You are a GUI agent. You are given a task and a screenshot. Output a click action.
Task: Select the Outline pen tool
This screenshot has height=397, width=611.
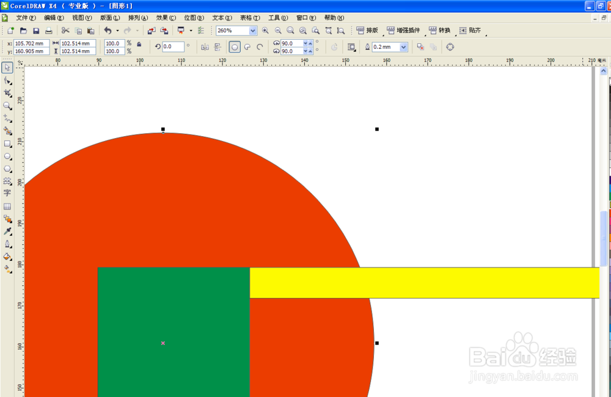pyautogui.click(x=7, y=244)
